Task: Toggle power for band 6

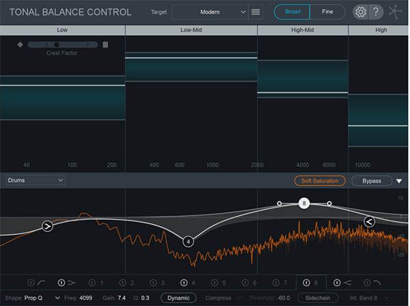Action: pyautogui.click(x=245, y=283)
